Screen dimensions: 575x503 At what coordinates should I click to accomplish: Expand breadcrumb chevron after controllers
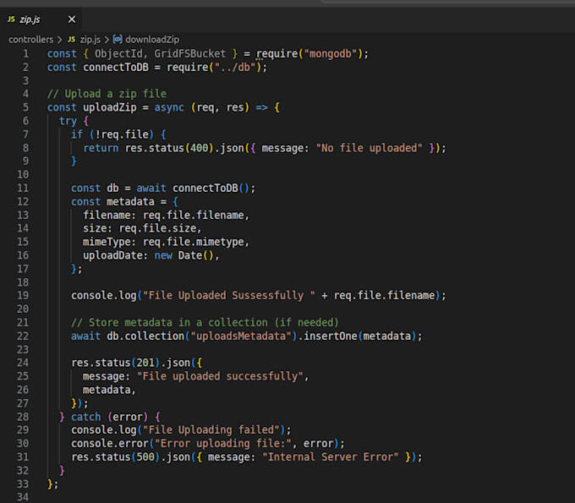pos(60,39)
